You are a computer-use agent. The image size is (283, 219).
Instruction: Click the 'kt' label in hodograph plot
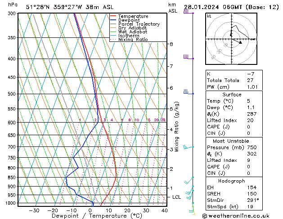point(209,16)
